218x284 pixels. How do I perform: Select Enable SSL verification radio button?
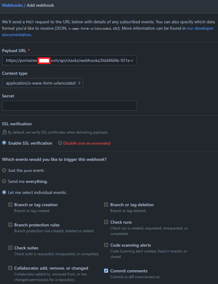[x=4, y=143]
